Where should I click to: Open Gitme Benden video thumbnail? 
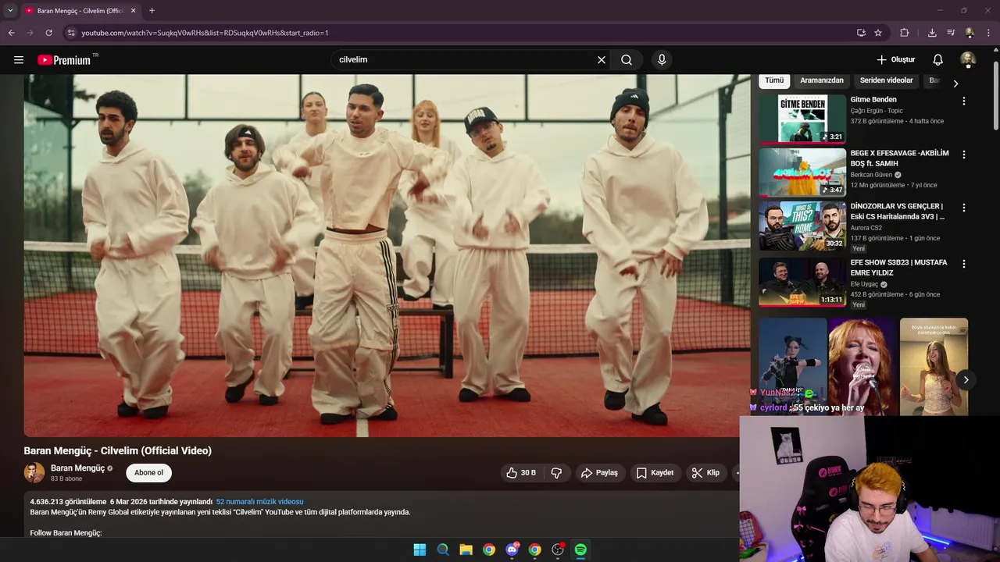(802, 119)
